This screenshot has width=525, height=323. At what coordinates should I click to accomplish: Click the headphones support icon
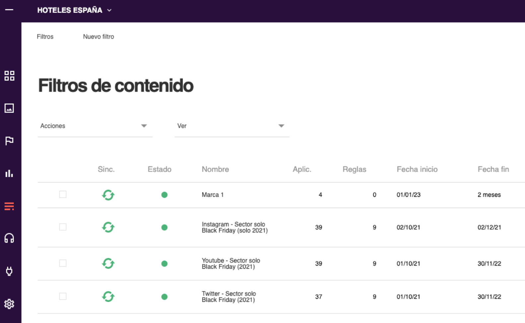coord(9,238)
